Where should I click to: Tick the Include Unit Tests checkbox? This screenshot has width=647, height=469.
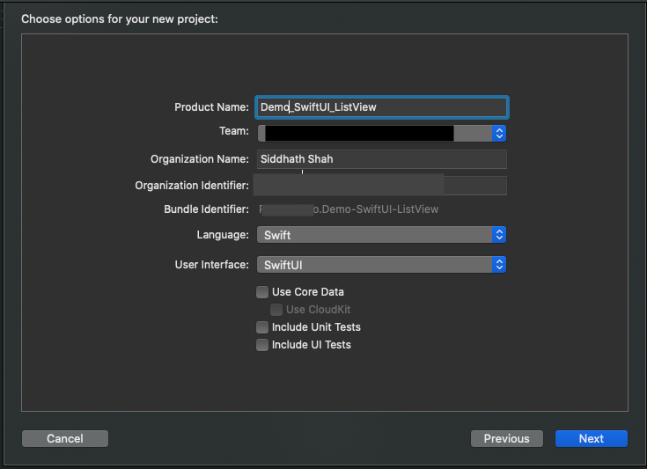[x=262, y=327]
